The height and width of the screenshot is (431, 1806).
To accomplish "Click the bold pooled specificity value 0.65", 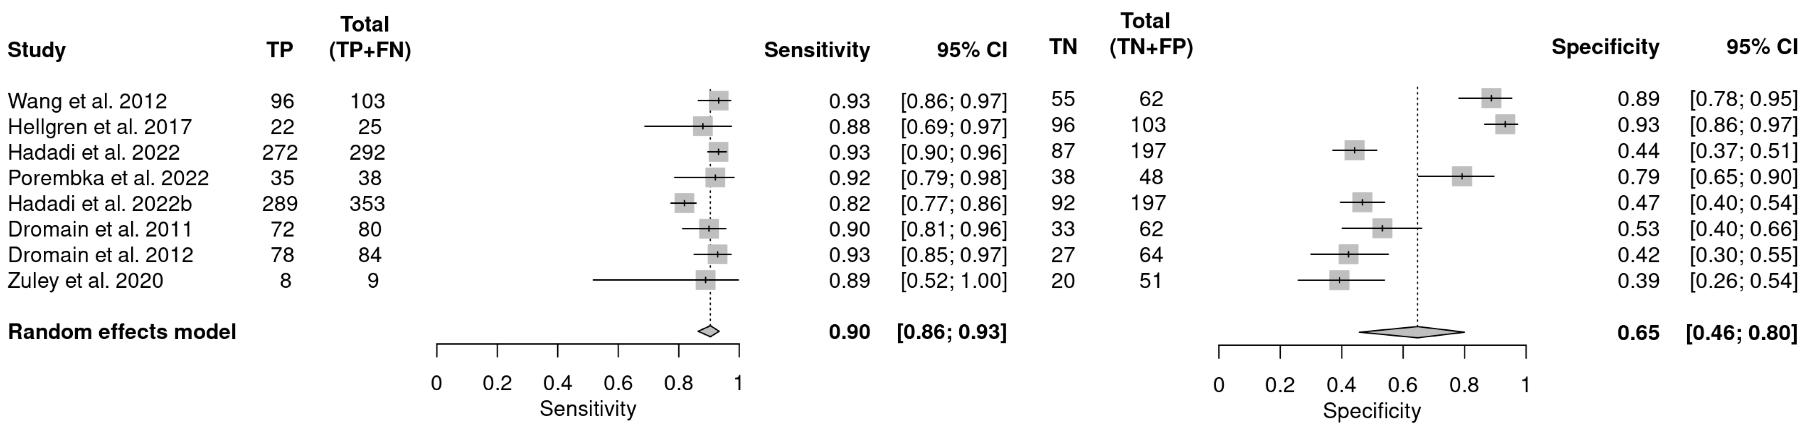I will tap(1639, 332).
